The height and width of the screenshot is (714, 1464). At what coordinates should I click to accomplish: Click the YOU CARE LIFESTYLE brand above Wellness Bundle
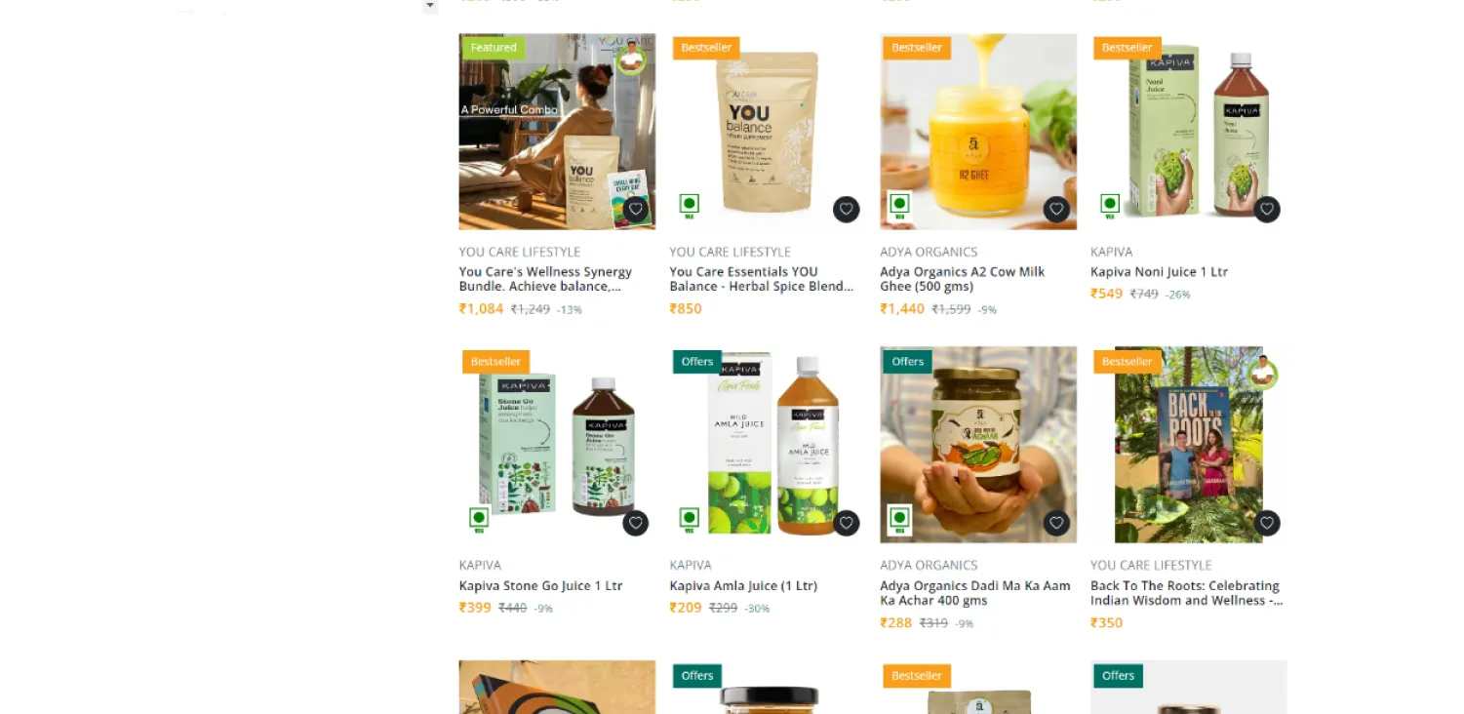point(520,252)
